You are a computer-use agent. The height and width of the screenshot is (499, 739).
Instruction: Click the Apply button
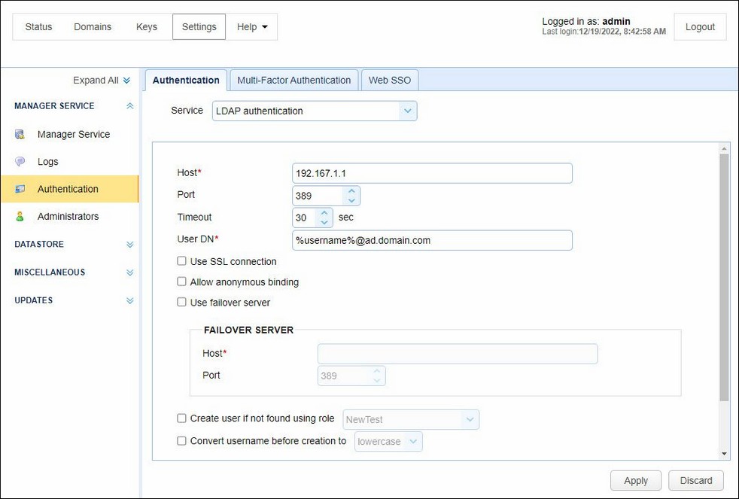pos(636,481)
